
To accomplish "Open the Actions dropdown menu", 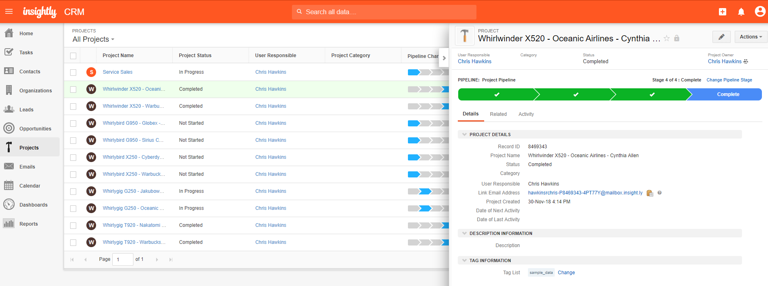I will pos(751,37).
